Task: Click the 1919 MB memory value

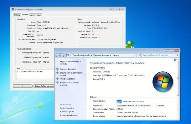Action: coord(40,35)
